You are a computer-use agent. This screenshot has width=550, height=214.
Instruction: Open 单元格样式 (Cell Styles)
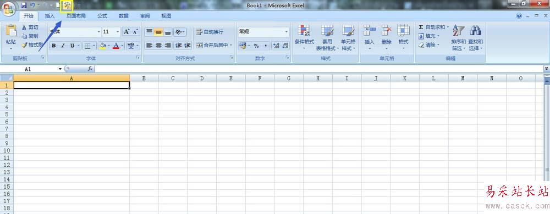(x=348, y=38)
